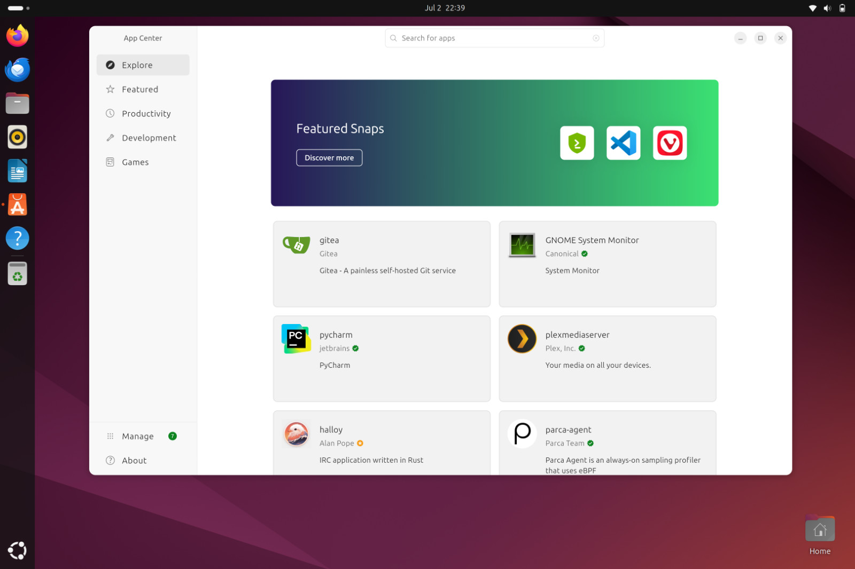Viewport: 855px width, 569px height.
Task: Open the GNOME System Monitor card
Action: point(608,264)
